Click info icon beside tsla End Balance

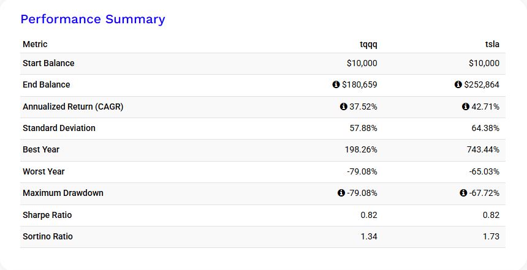[458, 85]
